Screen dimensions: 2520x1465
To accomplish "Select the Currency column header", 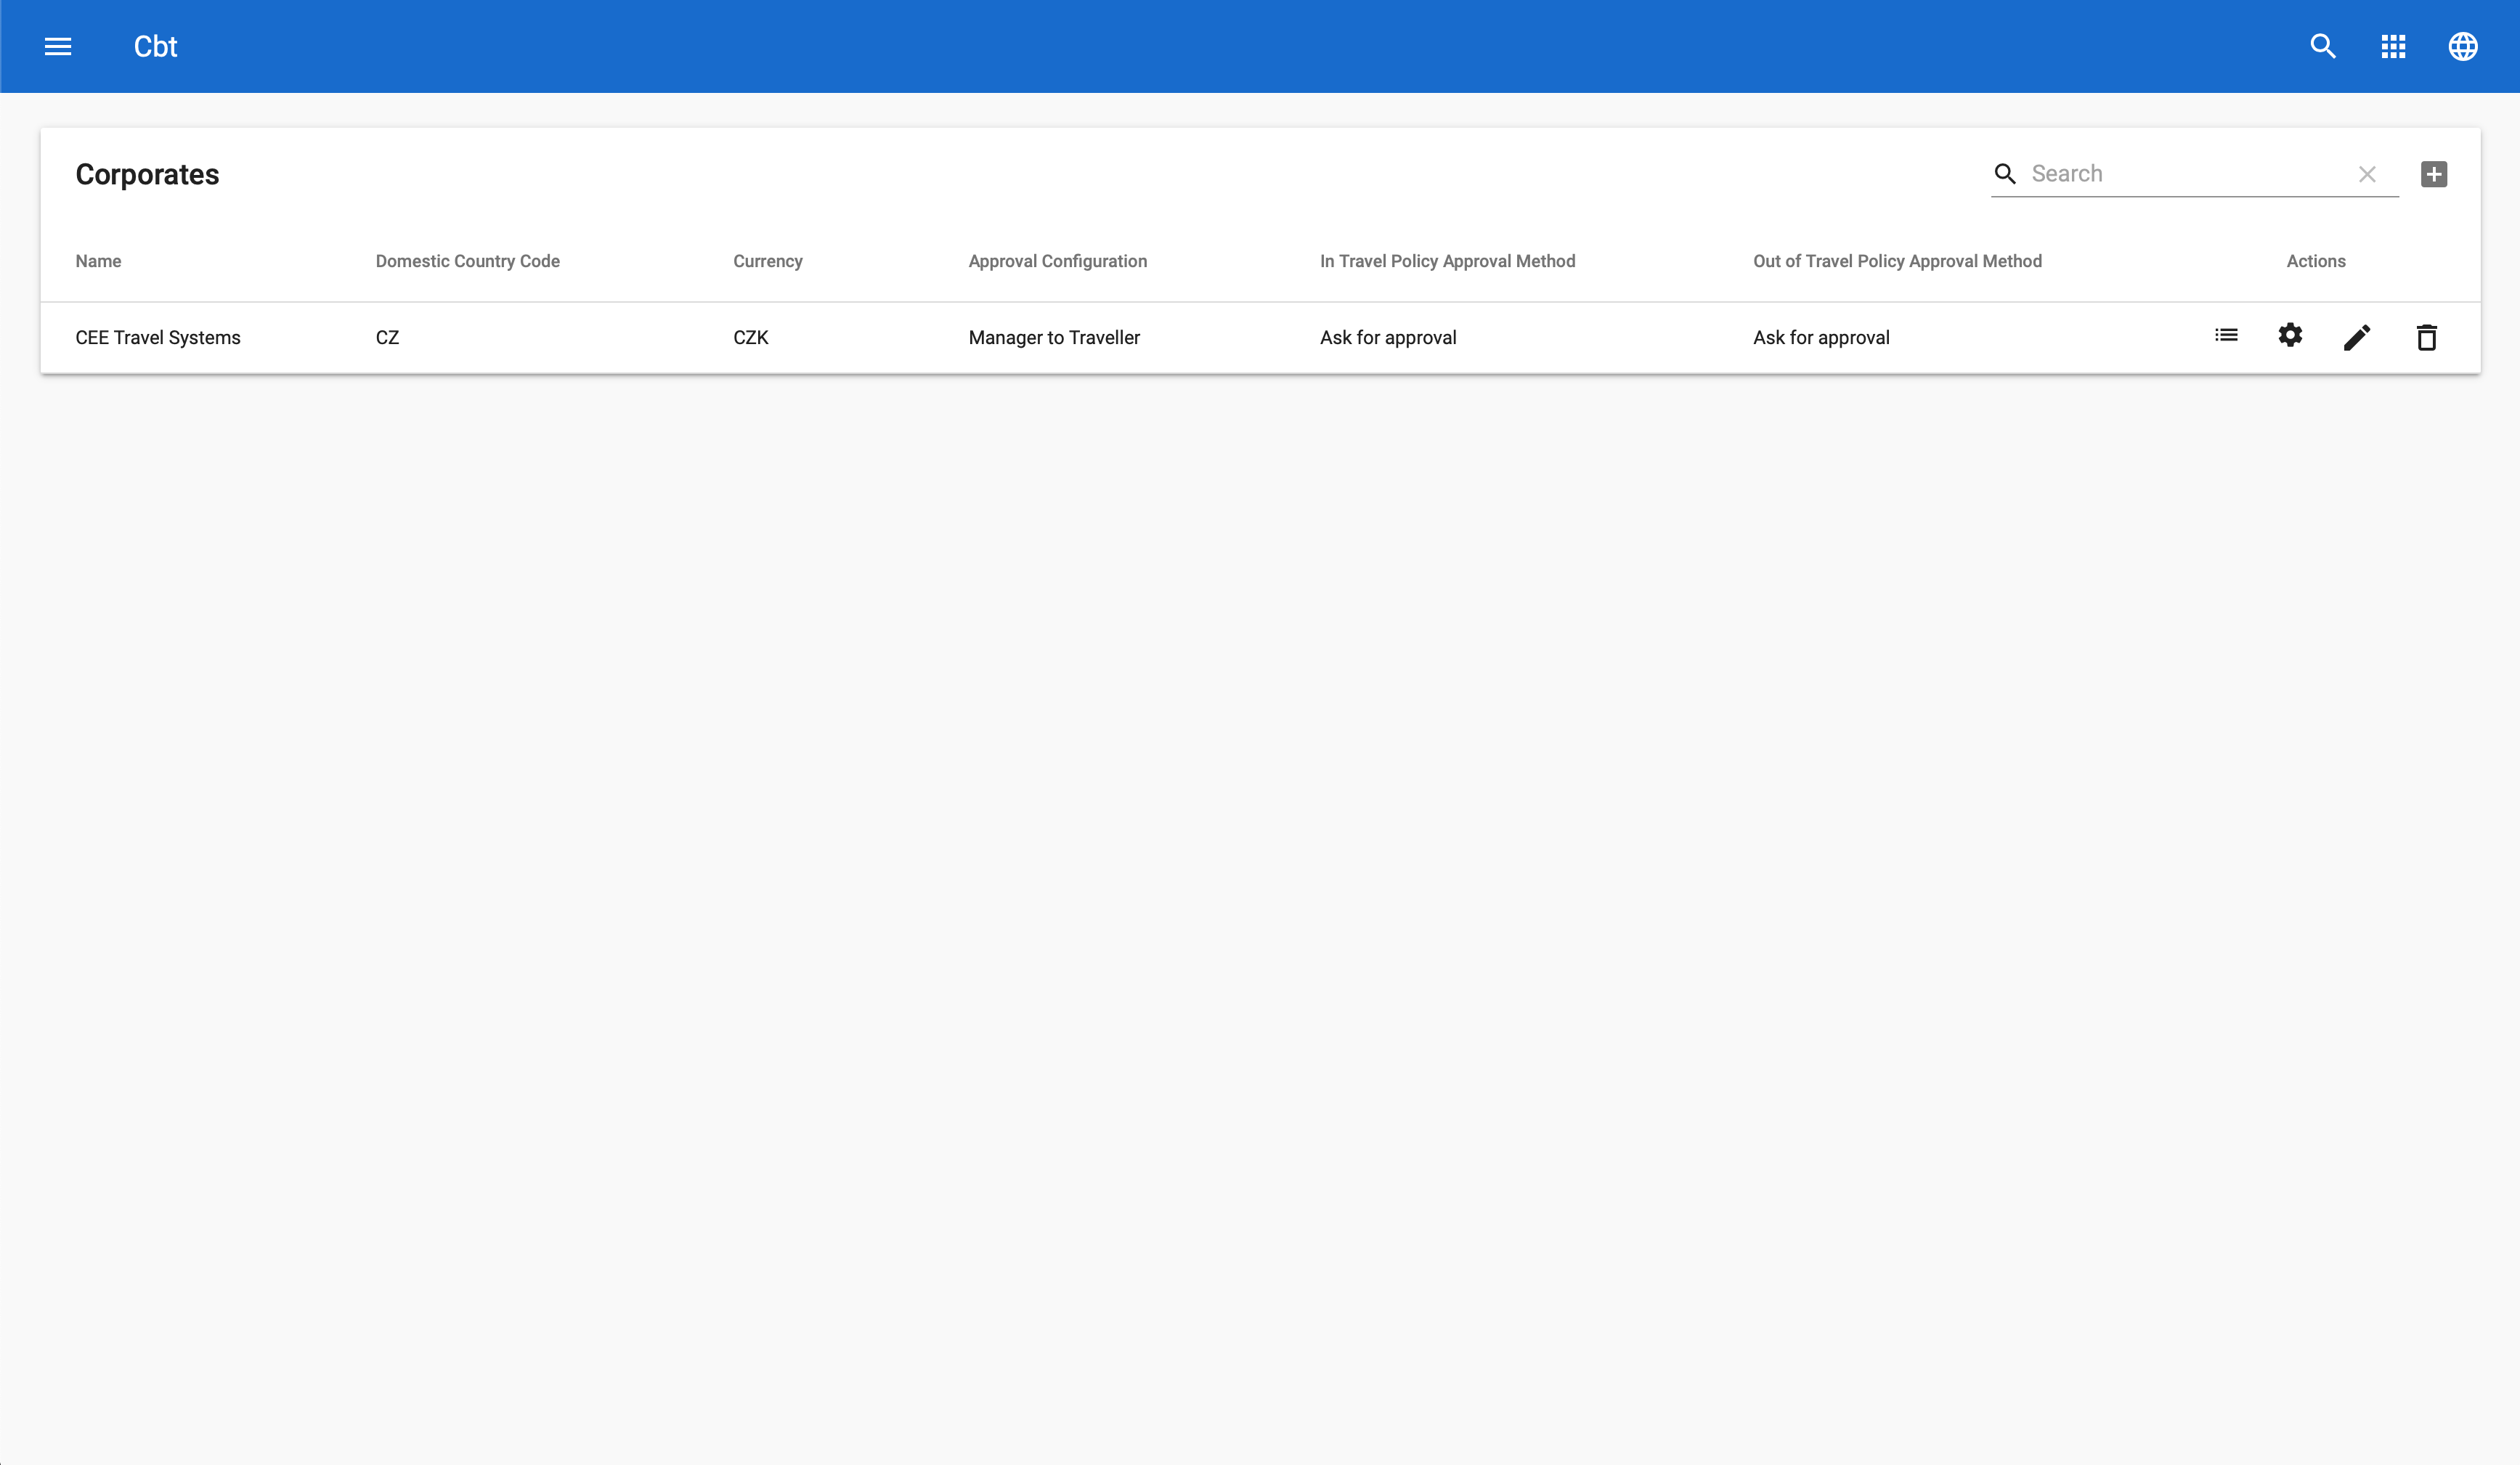I will [767, 261].
